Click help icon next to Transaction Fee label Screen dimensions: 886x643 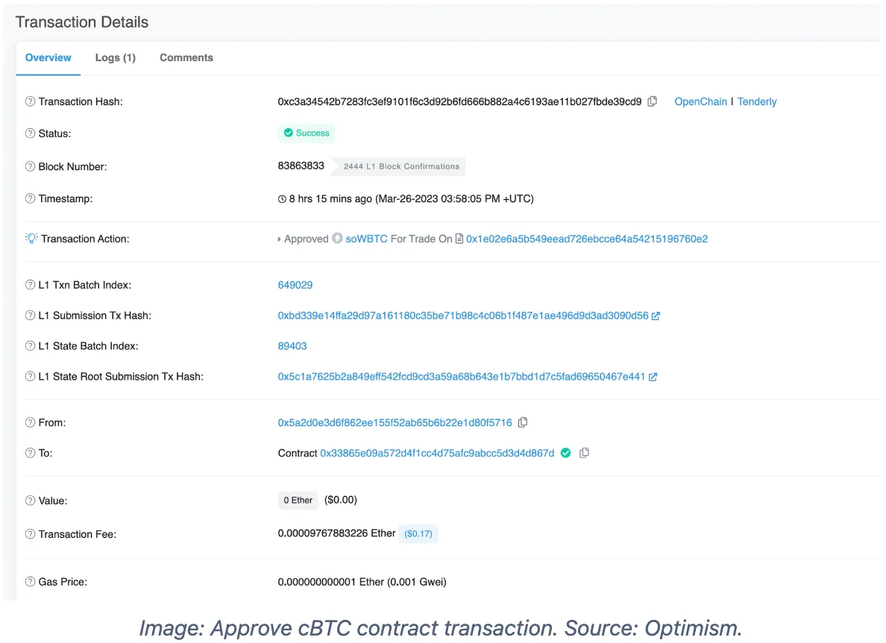pos(30,534)
